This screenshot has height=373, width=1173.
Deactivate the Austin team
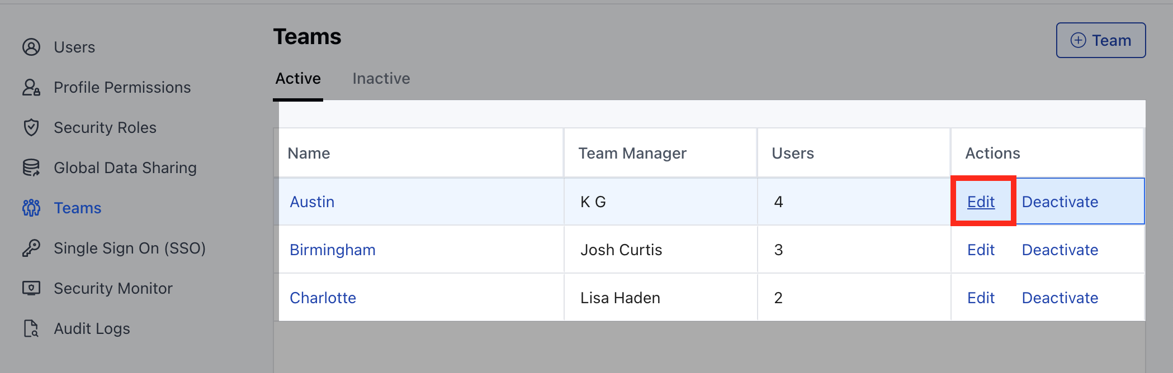click(x=1060, y=202)
